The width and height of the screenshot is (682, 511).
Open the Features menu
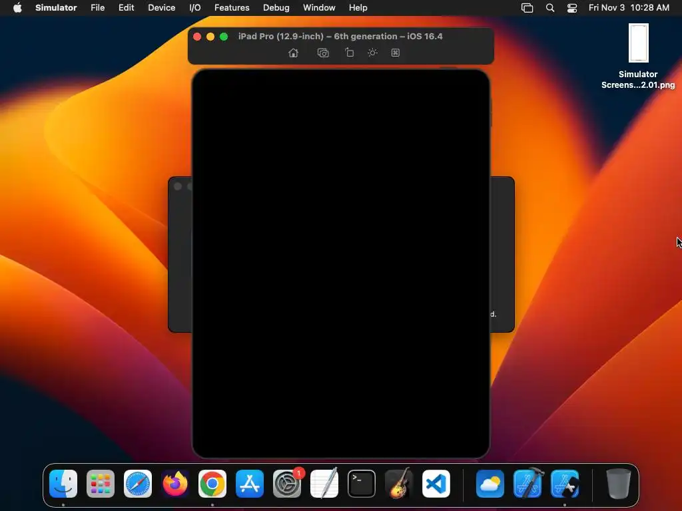pos(232,7)
